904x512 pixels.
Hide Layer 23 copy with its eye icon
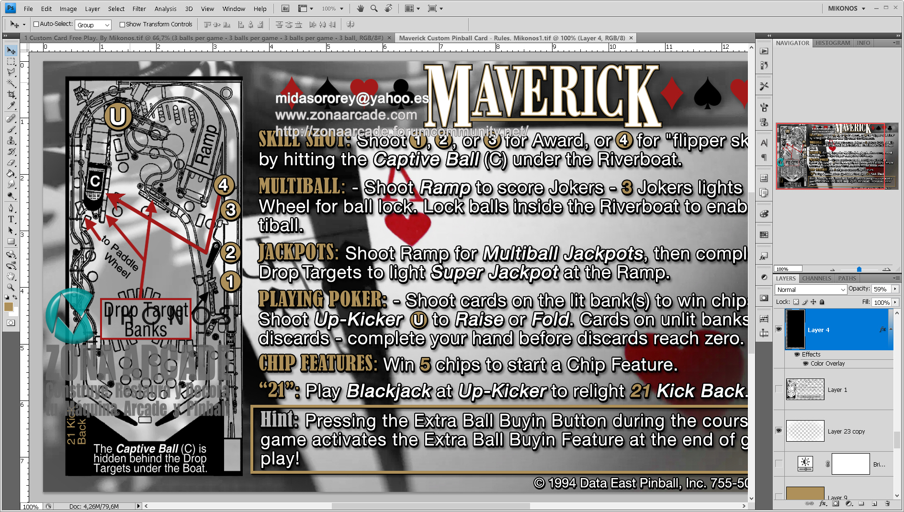coord(779,431)
